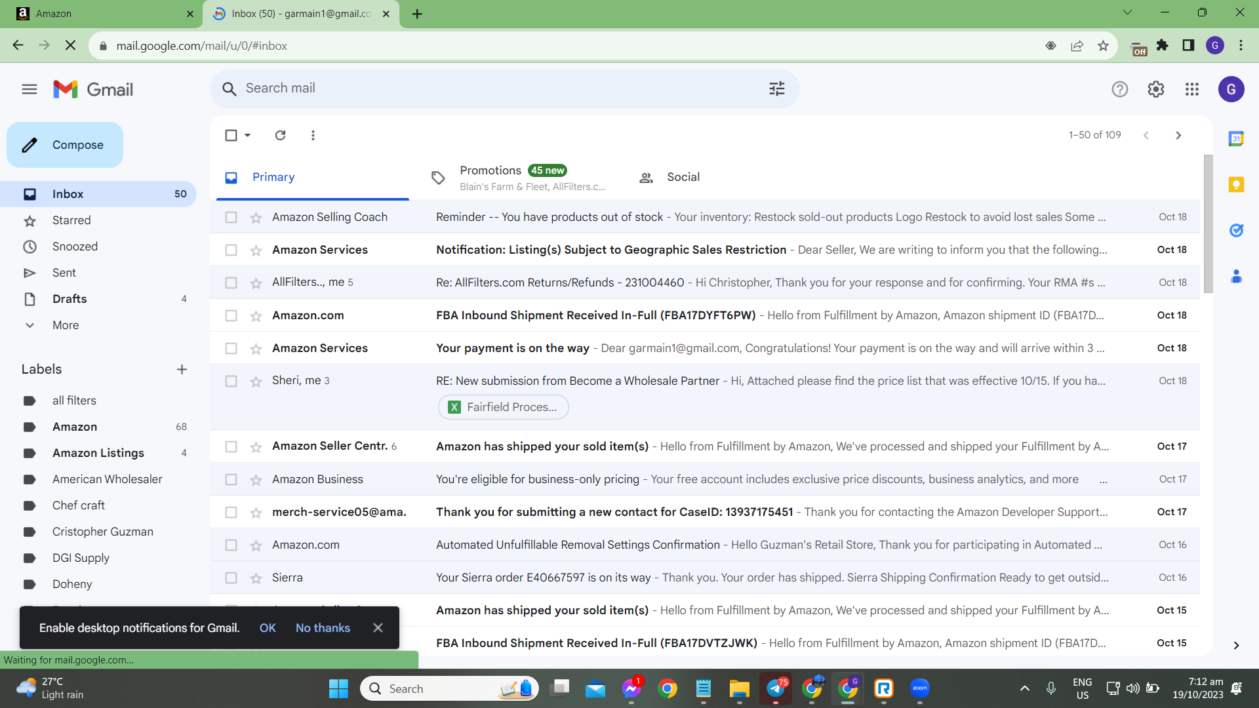The height and width of the screenshot is (708, 1259).
Task: Star the Amazon Selling Coach email
Action: (256, 218)
